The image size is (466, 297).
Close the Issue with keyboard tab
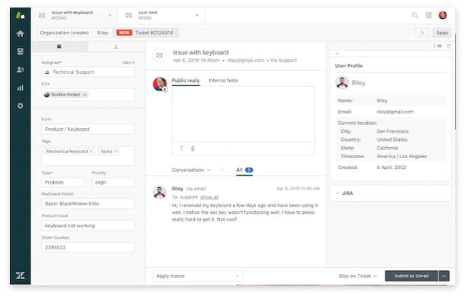coord(110,15)
